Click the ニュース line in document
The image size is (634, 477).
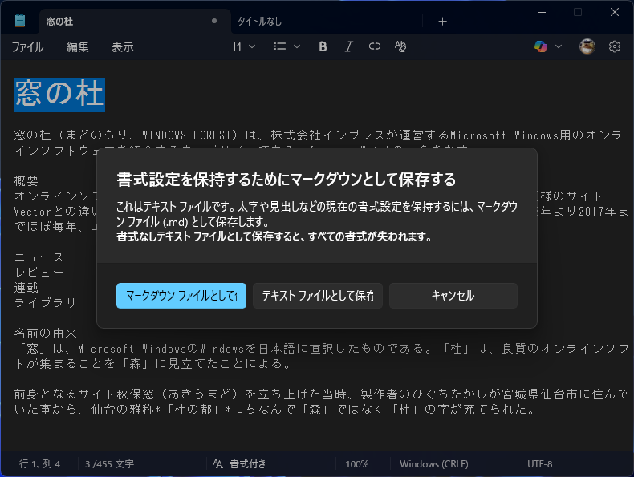[39, 257]
